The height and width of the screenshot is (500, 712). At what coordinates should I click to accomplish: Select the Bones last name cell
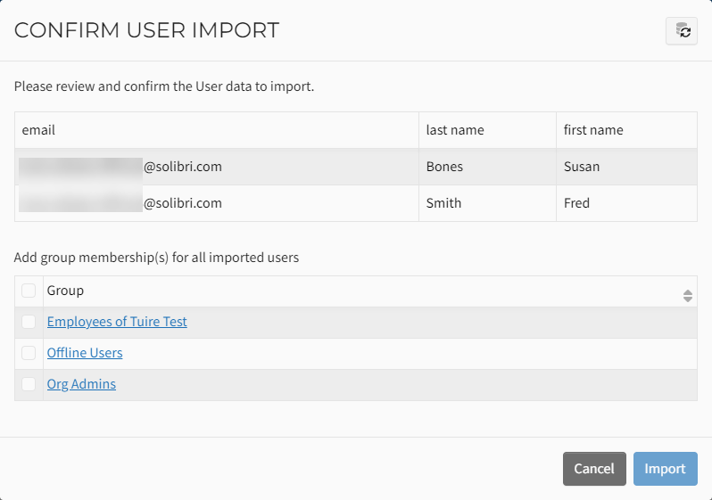point(487,167)
